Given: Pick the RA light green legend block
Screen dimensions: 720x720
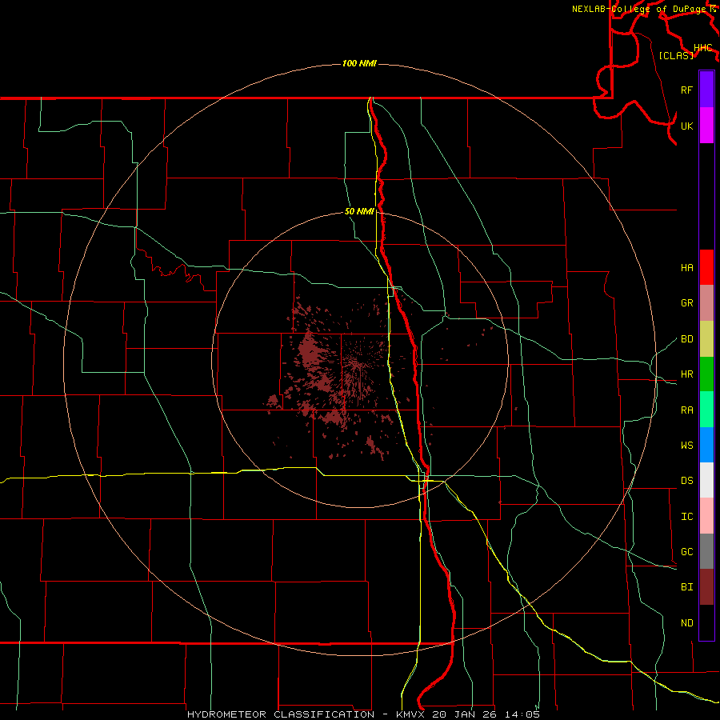Looking at the screenshot, I should [x=706, y=410].
